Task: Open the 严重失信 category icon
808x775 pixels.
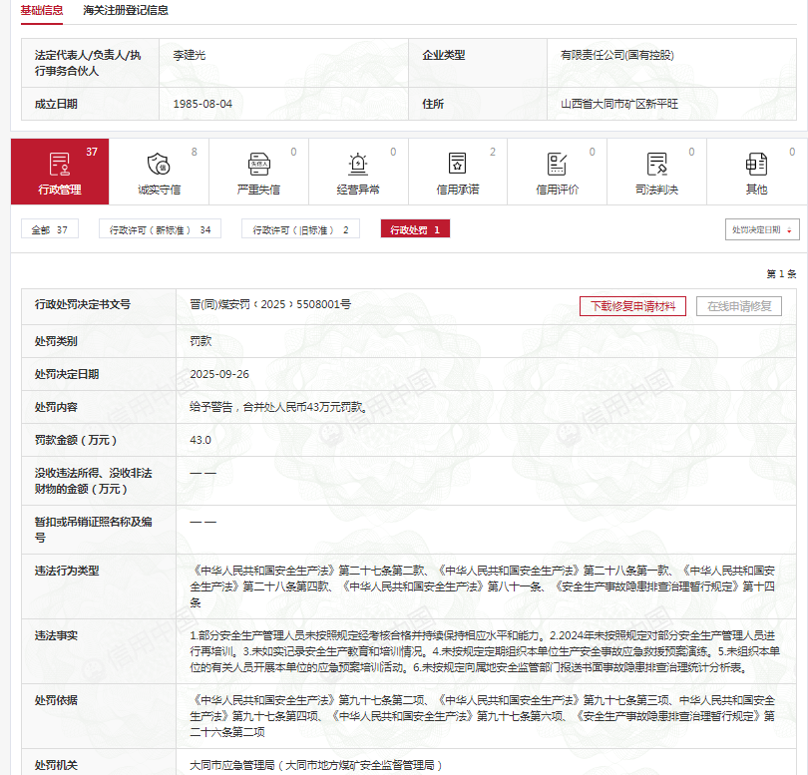Action: click(258, 164)
